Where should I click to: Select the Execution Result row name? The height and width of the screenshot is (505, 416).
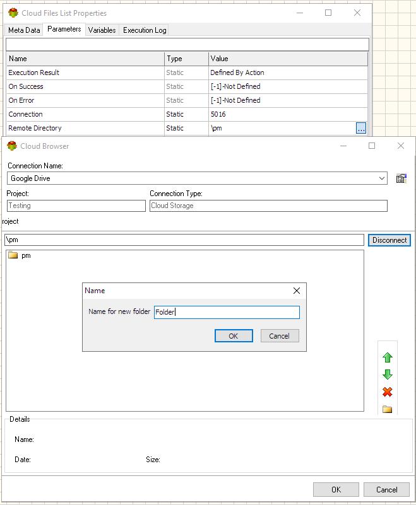34,73
